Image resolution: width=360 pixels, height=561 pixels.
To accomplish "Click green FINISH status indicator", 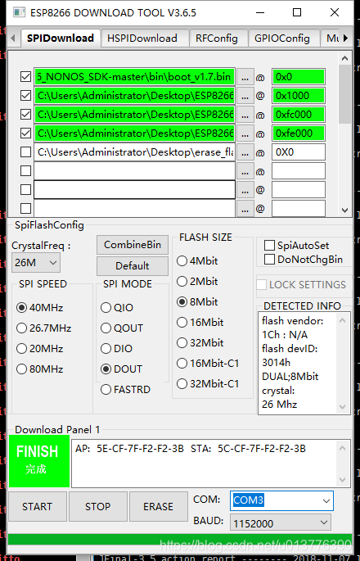I will [39, 461].
